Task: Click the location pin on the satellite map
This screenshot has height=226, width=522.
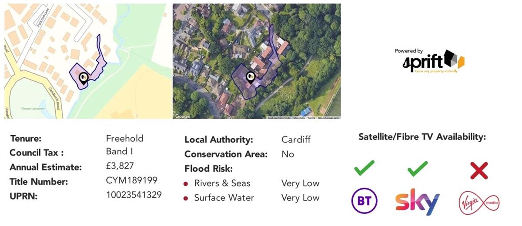Action: (x=250, y=77)
